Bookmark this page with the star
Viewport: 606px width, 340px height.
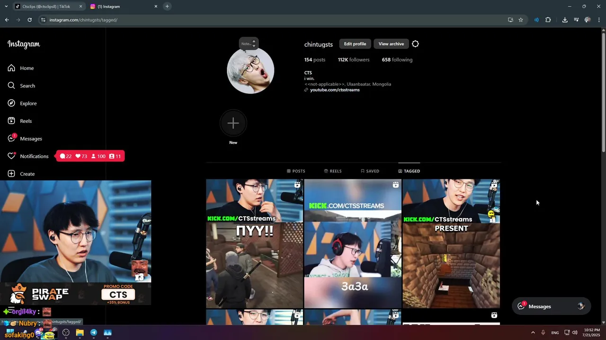tap(521, 20)
